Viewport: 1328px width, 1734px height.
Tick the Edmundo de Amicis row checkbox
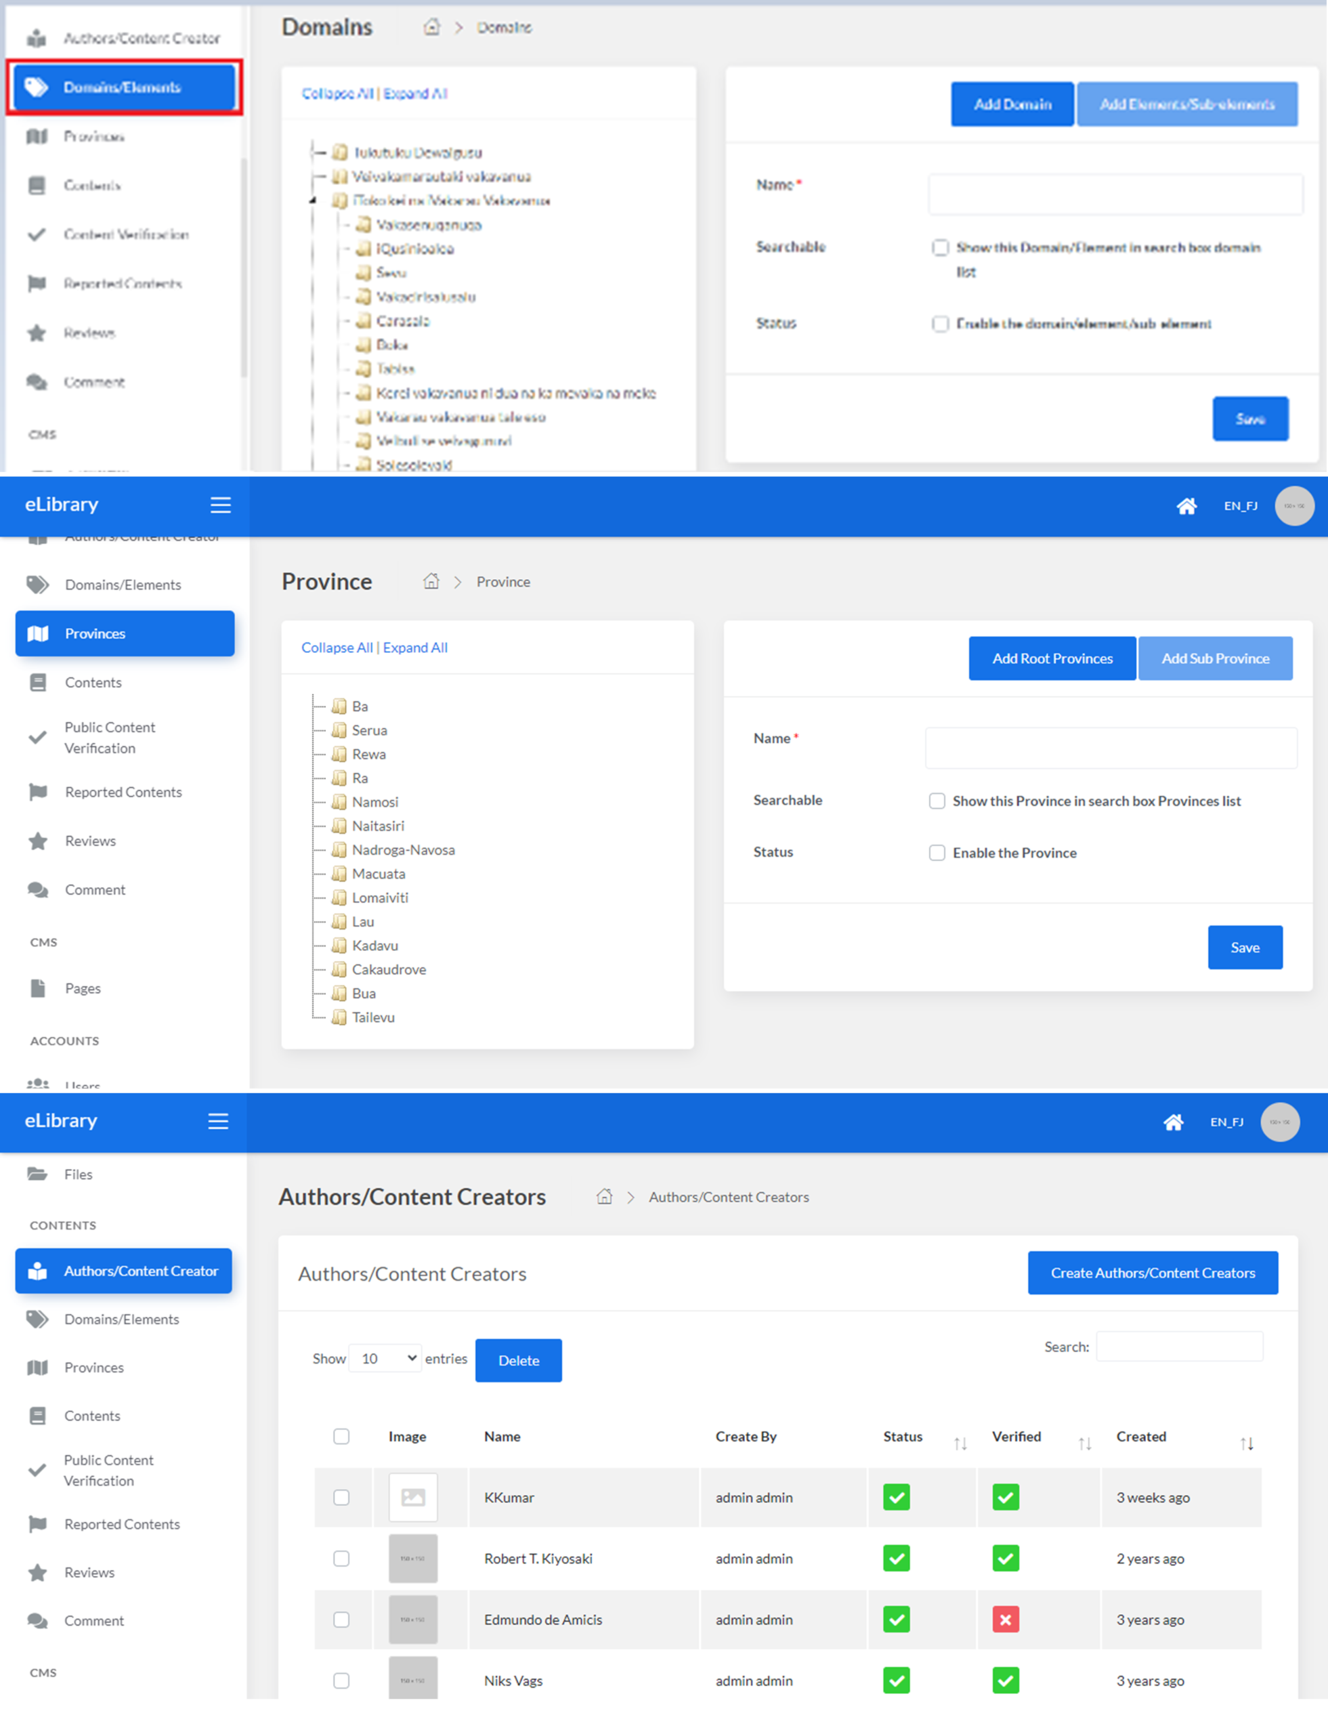pyautogui.click(x=341, y=1620)
